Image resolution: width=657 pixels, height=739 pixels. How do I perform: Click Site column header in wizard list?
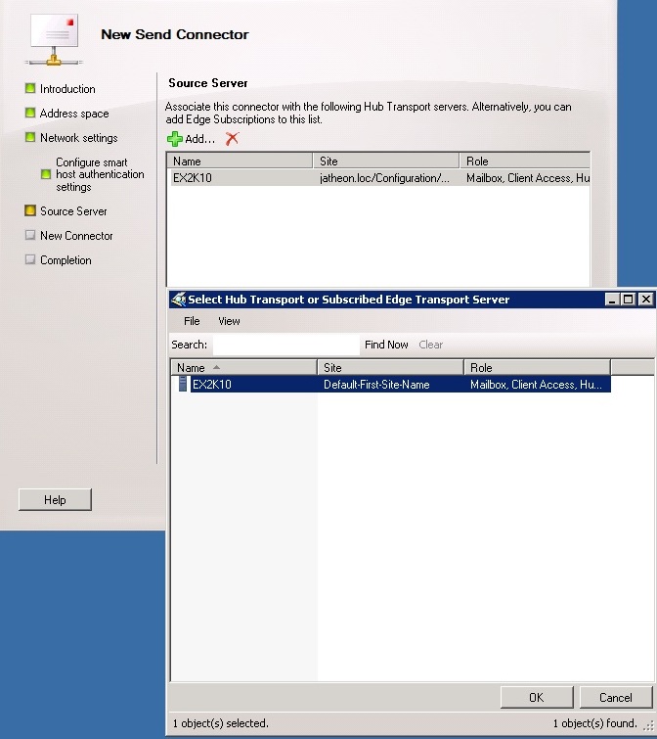click(x=386, y=161)
